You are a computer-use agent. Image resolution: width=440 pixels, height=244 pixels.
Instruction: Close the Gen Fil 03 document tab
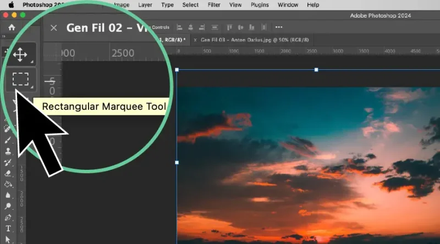click(x=195, y=40)
